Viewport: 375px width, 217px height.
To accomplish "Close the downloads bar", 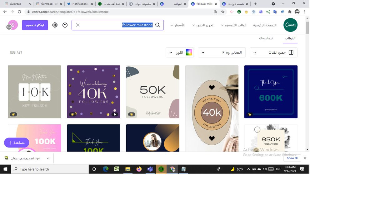I will [x=305, y=158].
